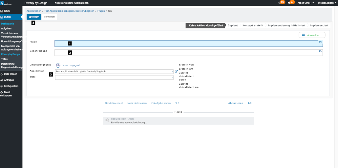The height and width of the screenshot is (168, 338).
Task: Click the attachments paperclip icon
Action: [177, 103]
